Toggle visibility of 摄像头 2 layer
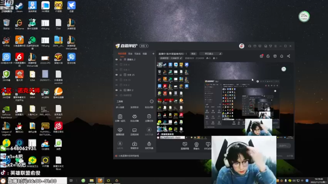This screenshot has height=184, width=328. tap(116, 59)
